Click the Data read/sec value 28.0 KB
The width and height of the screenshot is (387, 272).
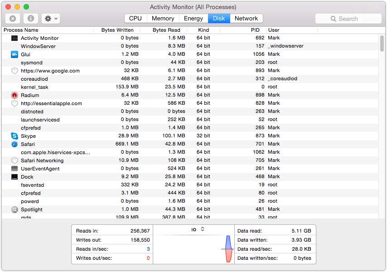[302, 249]
